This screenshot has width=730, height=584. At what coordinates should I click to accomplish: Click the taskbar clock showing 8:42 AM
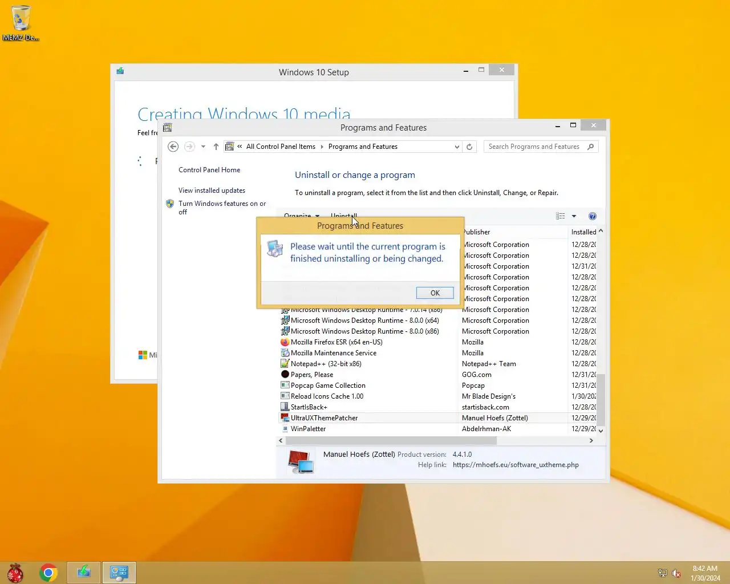[705, 573]
